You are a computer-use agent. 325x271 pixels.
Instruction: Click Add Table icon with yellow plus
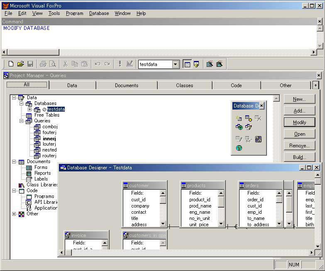click(x=249, y=118)
